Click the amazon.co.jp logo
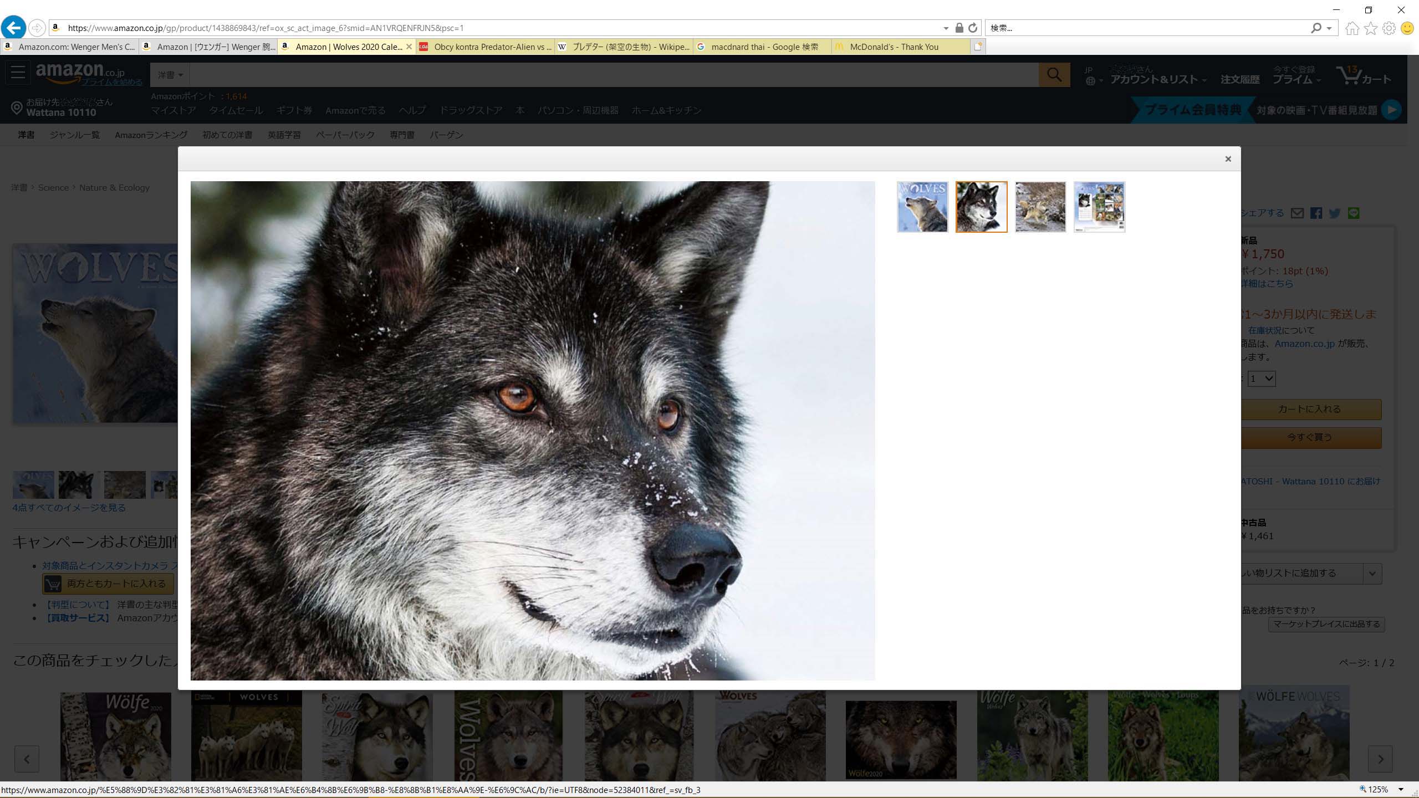The image size is (1419, 798). [x=80, y=73]
